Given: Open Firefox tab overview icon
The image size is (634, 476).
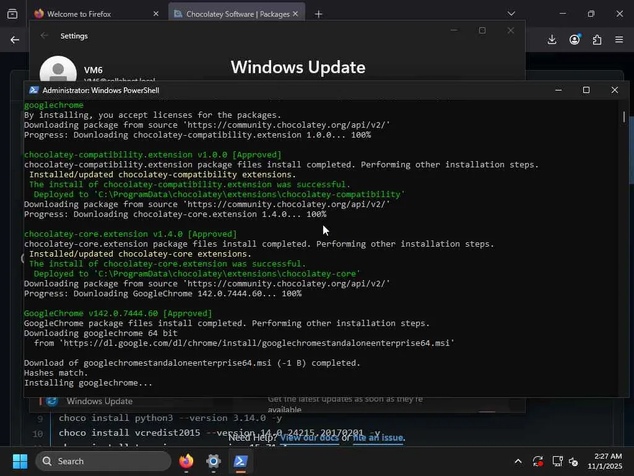Looking at the screenshot, I should (12, 14).
